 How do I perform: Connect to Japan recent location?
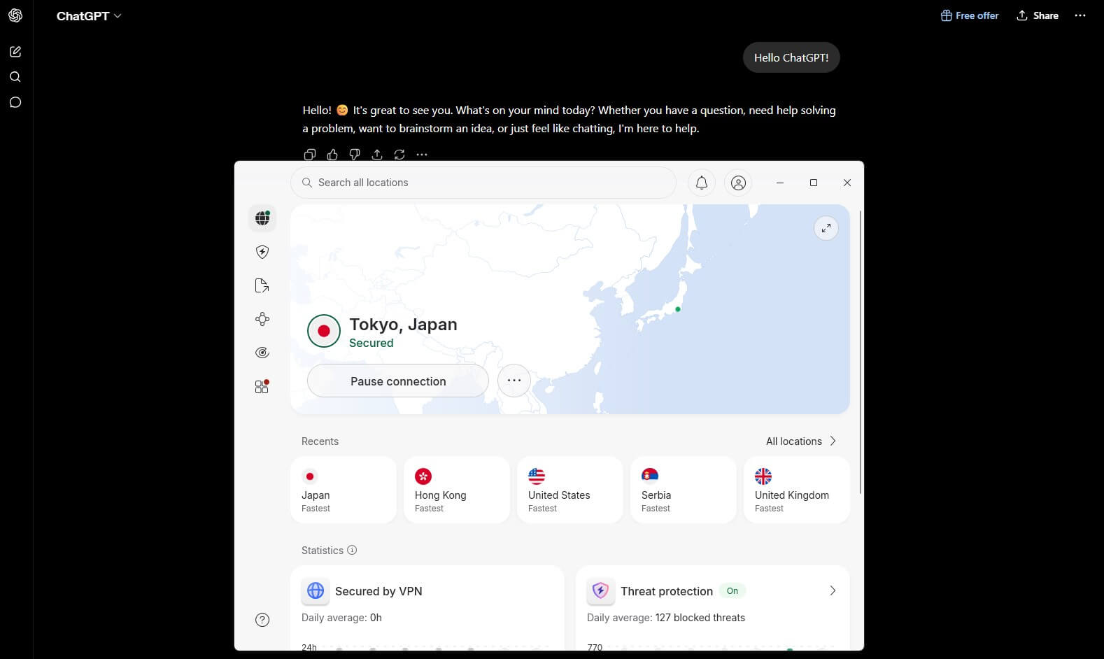pos(344,490)
